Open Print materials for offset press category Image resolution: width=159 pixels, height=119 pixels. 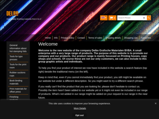point(18,90)
